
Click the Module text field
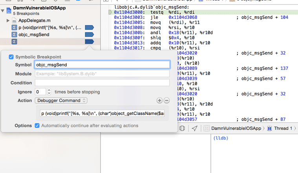click(x=102, y=74)
